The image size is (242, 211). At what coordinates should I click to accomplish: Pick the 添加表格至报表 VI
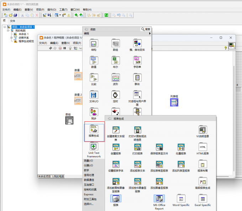click(159, 164)
